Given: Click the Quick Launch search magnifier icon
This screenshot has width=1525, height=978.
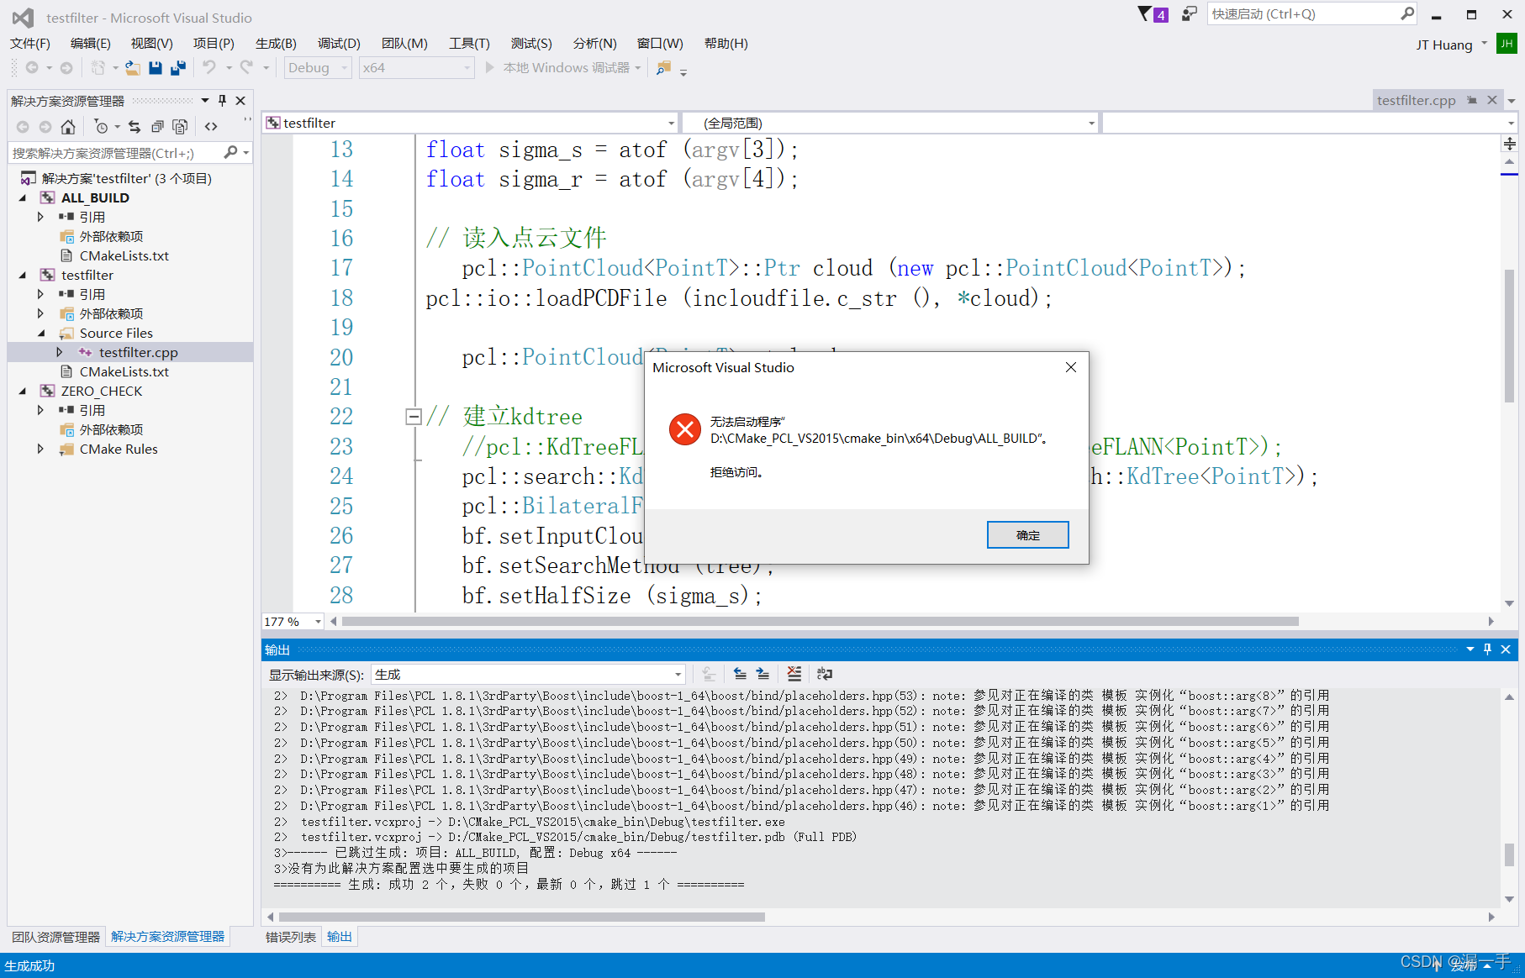Looking at the screenshot, I should pyautogui.click(x=1407, y=13).
